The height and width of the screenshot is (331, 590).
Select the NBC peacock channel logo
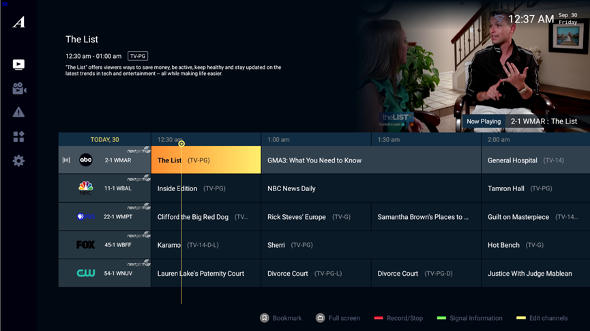point(86,188)
